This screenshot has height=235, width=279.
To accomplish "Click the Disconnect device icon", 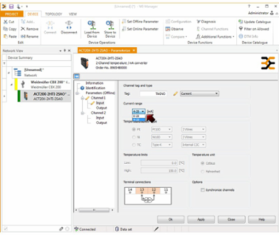I will pos(69,25).
